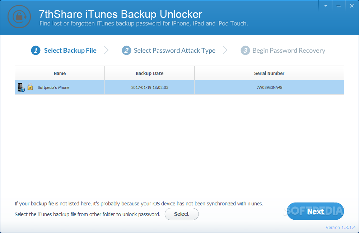Click backup date 2017-01-19 18:02:03
The height and width of the screenshot is (233, 359).
click(150, 87)
